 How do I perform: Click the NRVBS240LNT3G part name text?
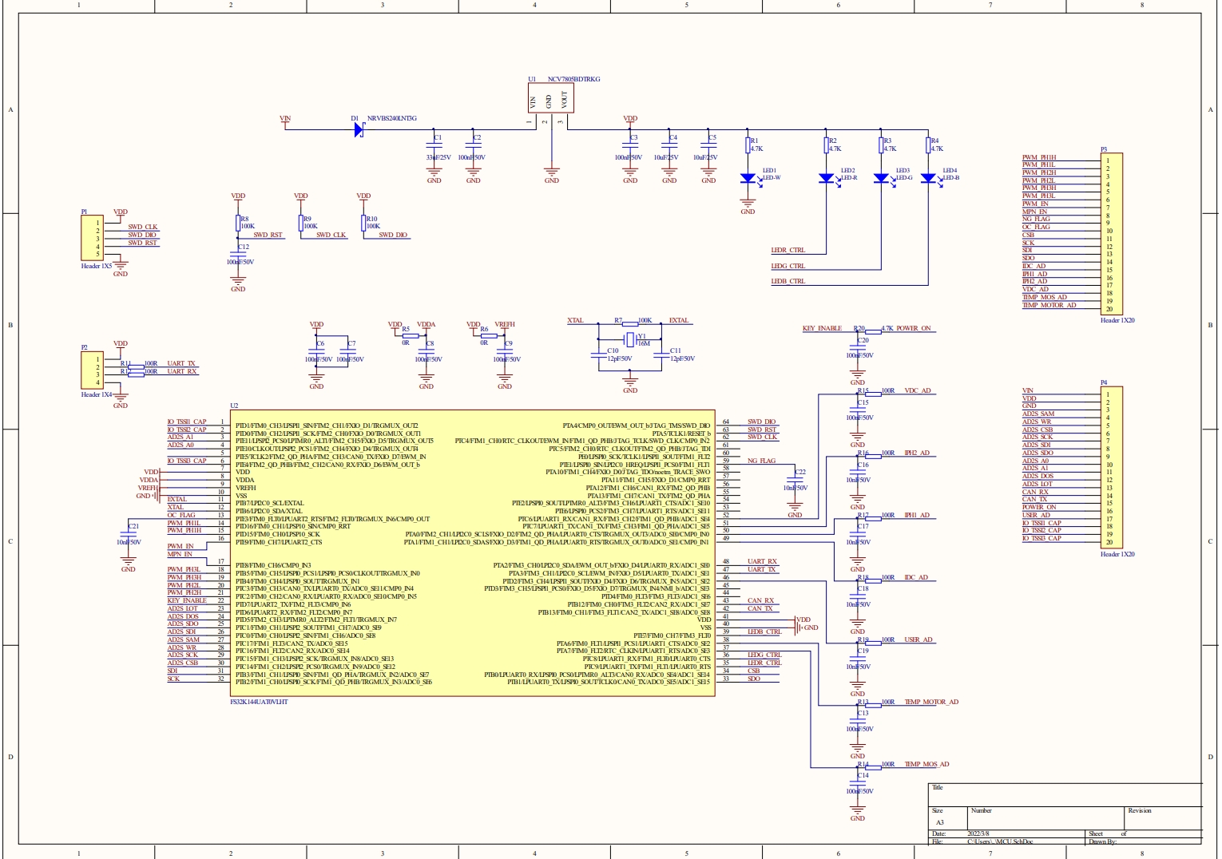392,118
